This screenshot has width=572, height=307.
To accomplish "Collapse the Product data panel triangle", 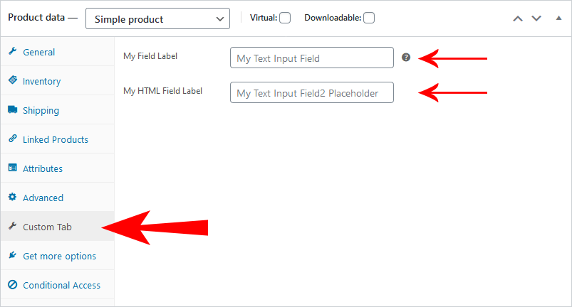I will 558,18.
